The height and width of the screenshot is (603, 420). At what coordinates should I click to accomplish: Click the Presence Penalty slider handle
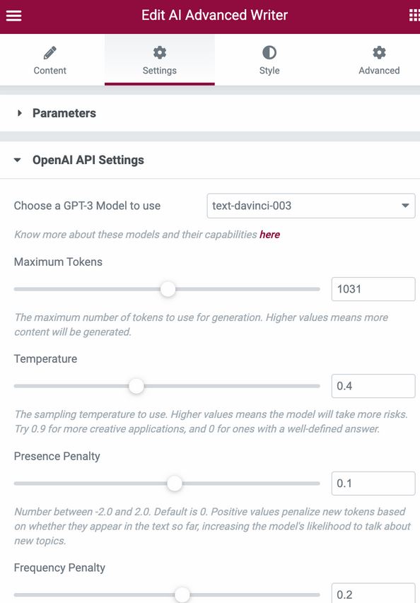175,484
